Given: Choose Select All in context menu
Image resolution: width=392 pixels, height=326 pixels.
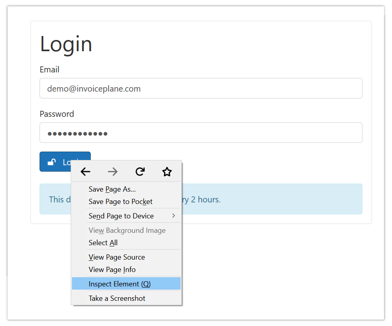Looking at the screenshot, I should 126,243.
